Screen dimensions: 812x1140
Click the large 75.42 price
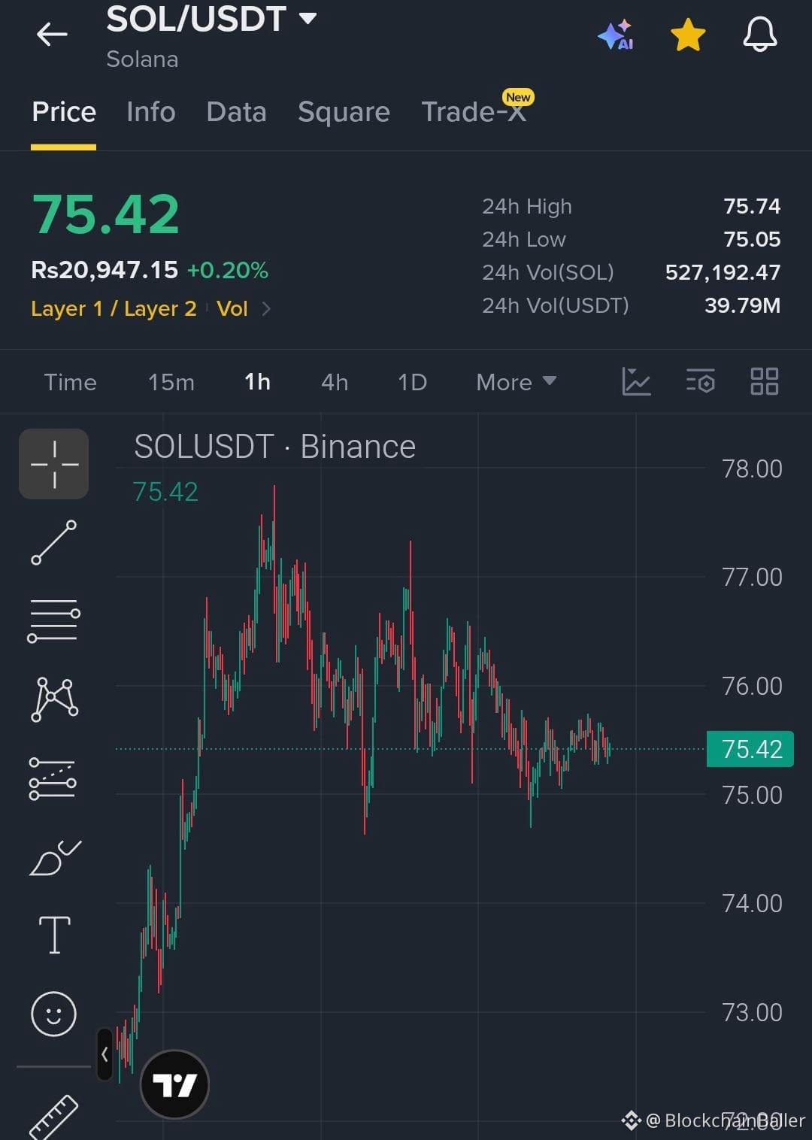tap(106, 214)
